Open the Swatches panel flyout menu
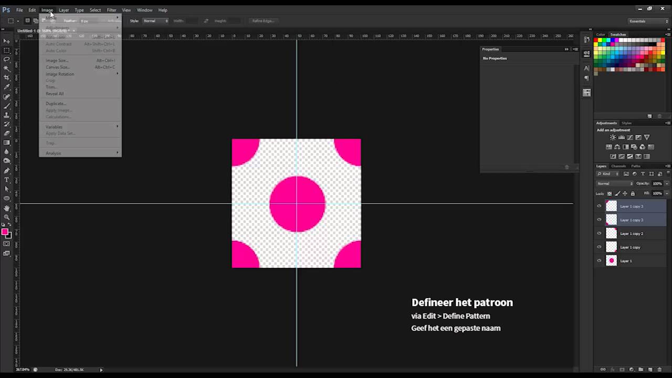The width and height of the screenshot is (672, 378). pyautogui.click(x=668, y=35)
